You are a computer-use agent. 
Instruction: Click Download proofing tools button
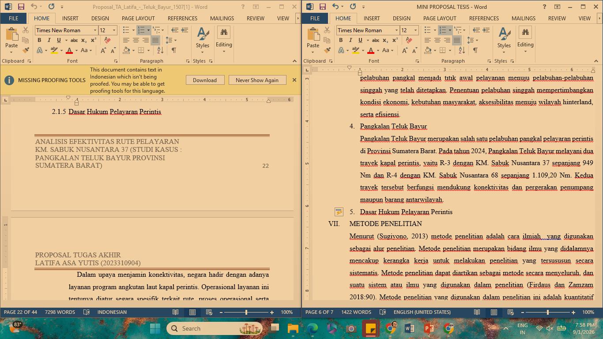(205, 80)
